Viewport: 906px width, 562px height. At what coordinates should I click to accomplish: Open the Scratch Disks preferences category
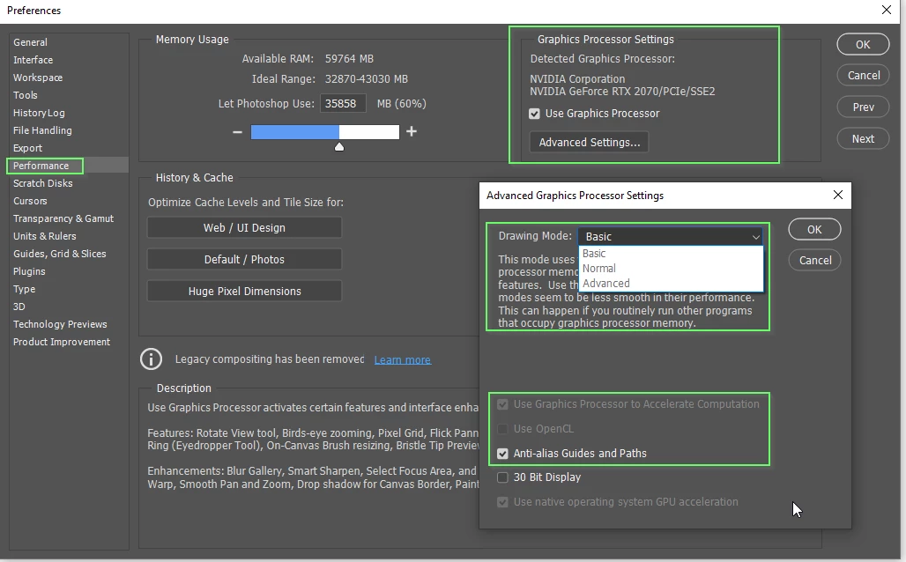click(x=43, y=184)
